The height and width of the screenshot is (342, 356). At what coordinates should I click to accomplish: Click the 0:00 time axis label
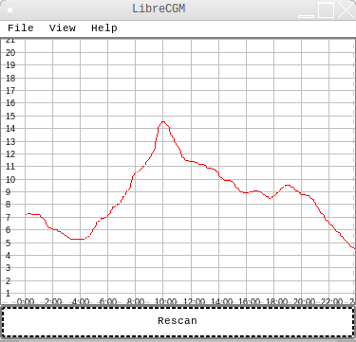point(26,302)
